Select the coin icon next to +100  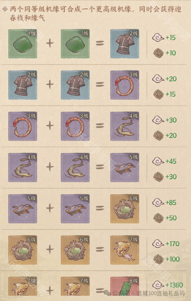pyautogui.click(x=159, y=259)
